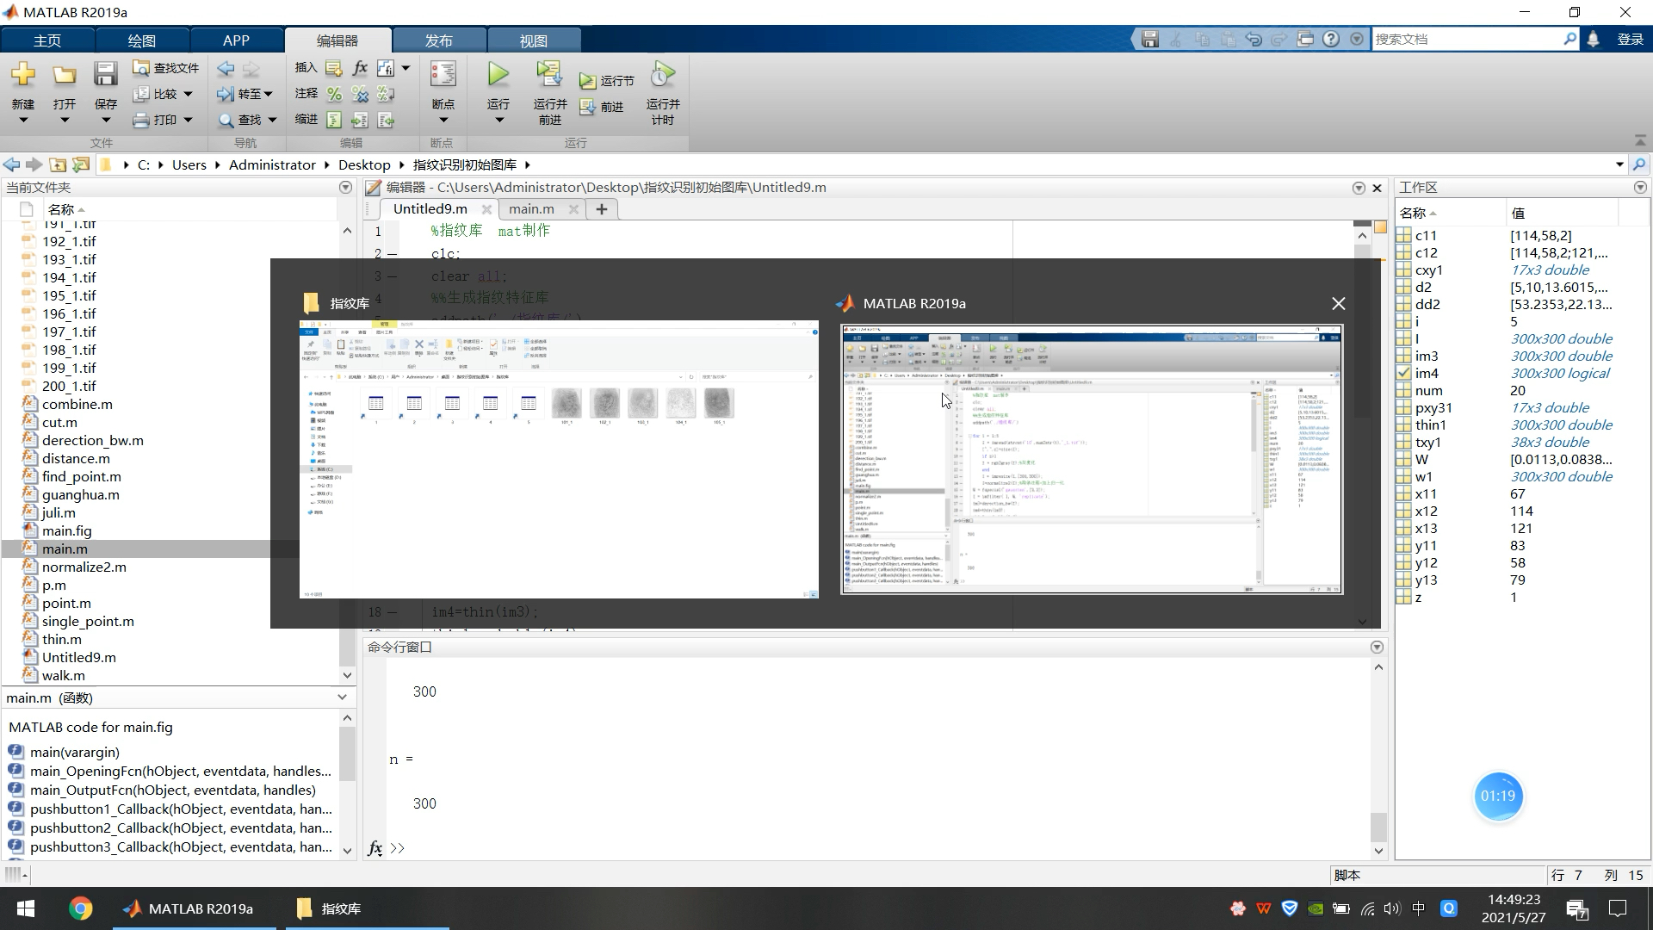
Task: Click the Run and Time icon
Action: click(x=662, y=76)
